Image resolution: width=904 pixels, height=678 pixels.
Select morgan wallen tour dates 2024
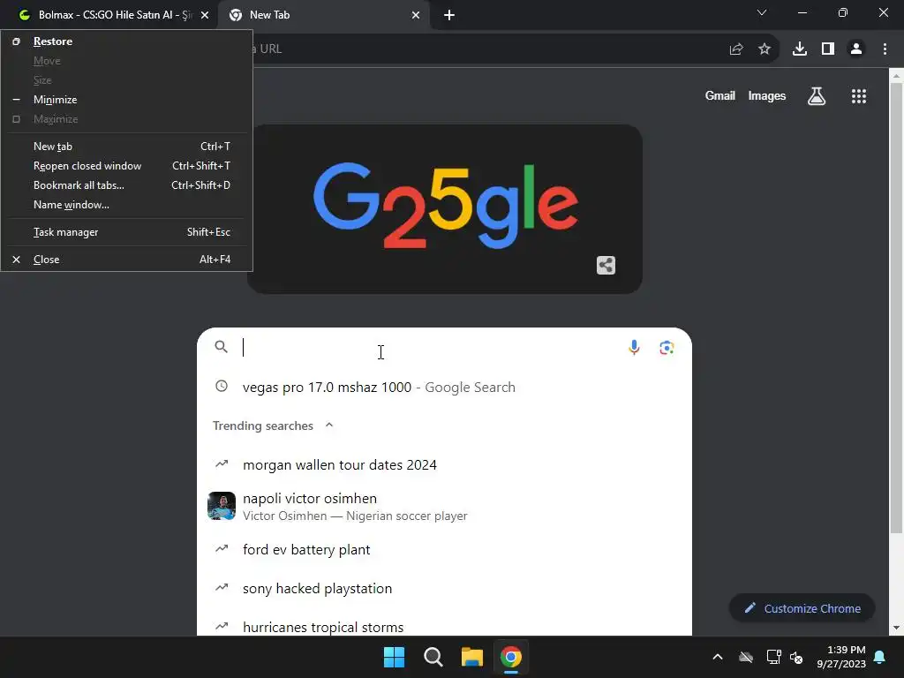[x=444, y=464]
